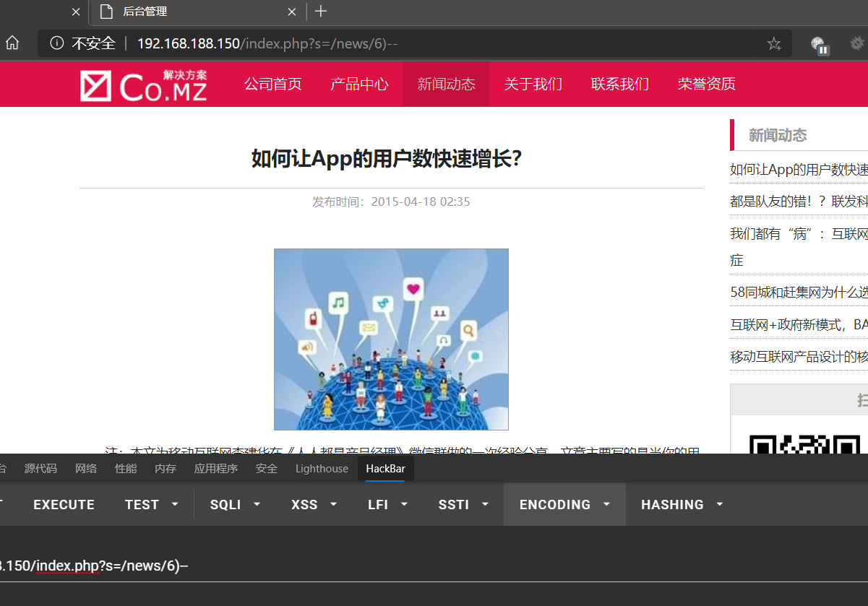The height and width of the screenshot is (606, 868).
Task: Open the 58同城和赶集网 news link
Action: point(799,292)
